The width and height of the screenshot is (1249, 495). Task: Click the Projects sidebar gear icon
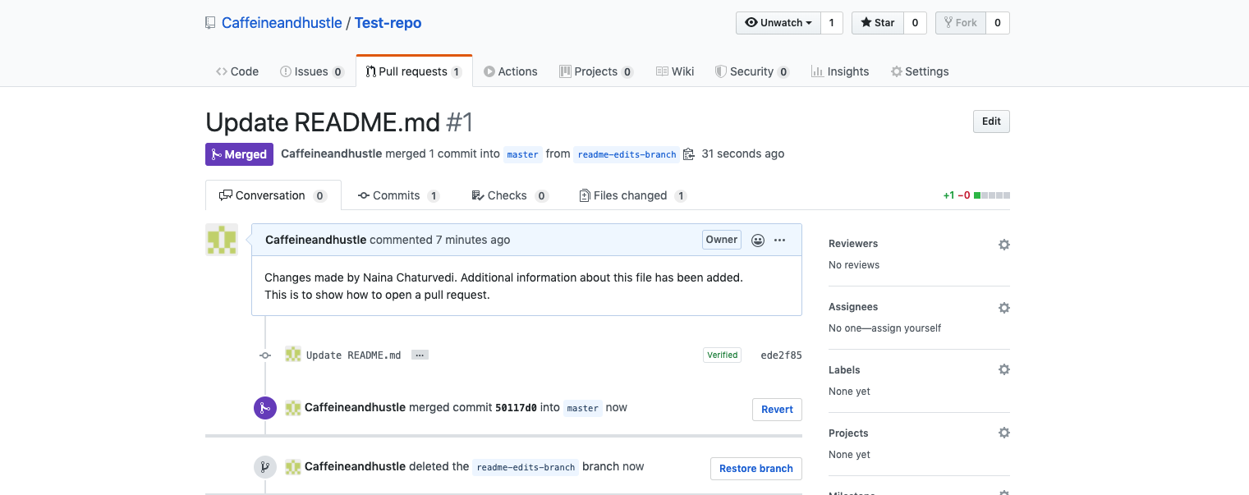tap(1003, 433)
